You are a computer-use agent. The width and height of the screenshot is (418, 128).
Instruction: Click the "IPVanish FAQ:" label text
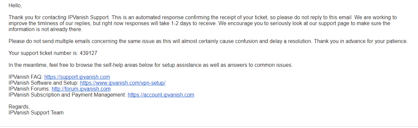click(x=26, y=77)
